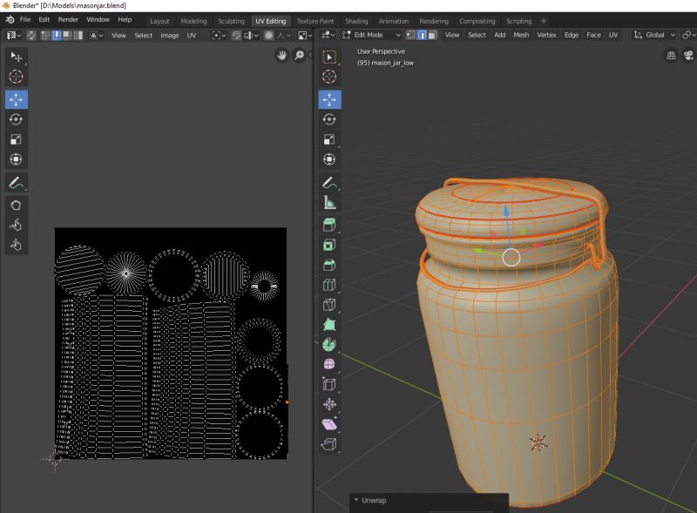This screenshot has width=697, height=513.
Task: Click the Zoom magnifier in the UV editor
Action: pyautogui.click(x=300, y=54)
